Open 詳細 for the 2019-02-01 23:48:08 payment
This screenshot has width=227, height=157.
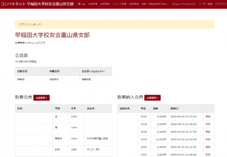[x=208, y=155]
